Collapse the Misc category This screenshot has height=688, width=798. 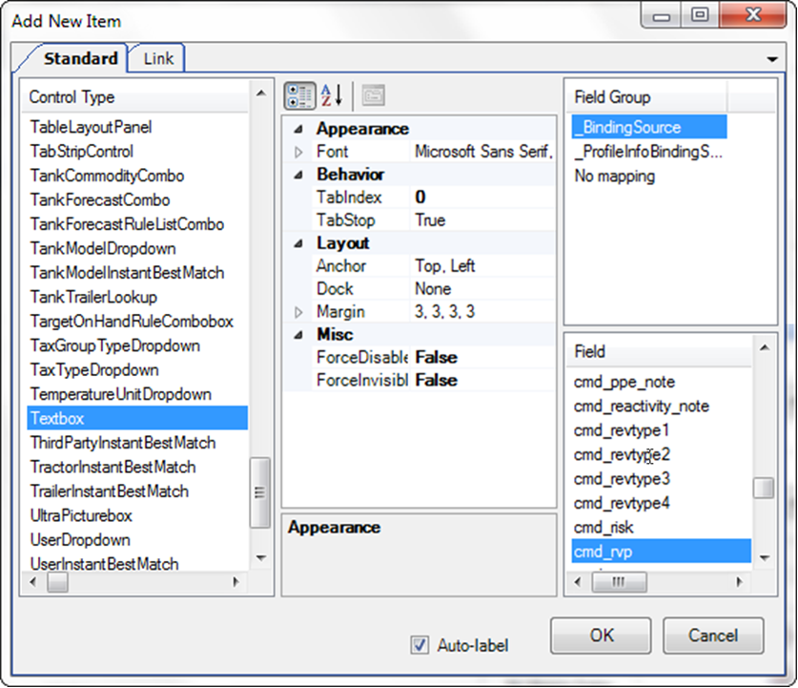298,335
